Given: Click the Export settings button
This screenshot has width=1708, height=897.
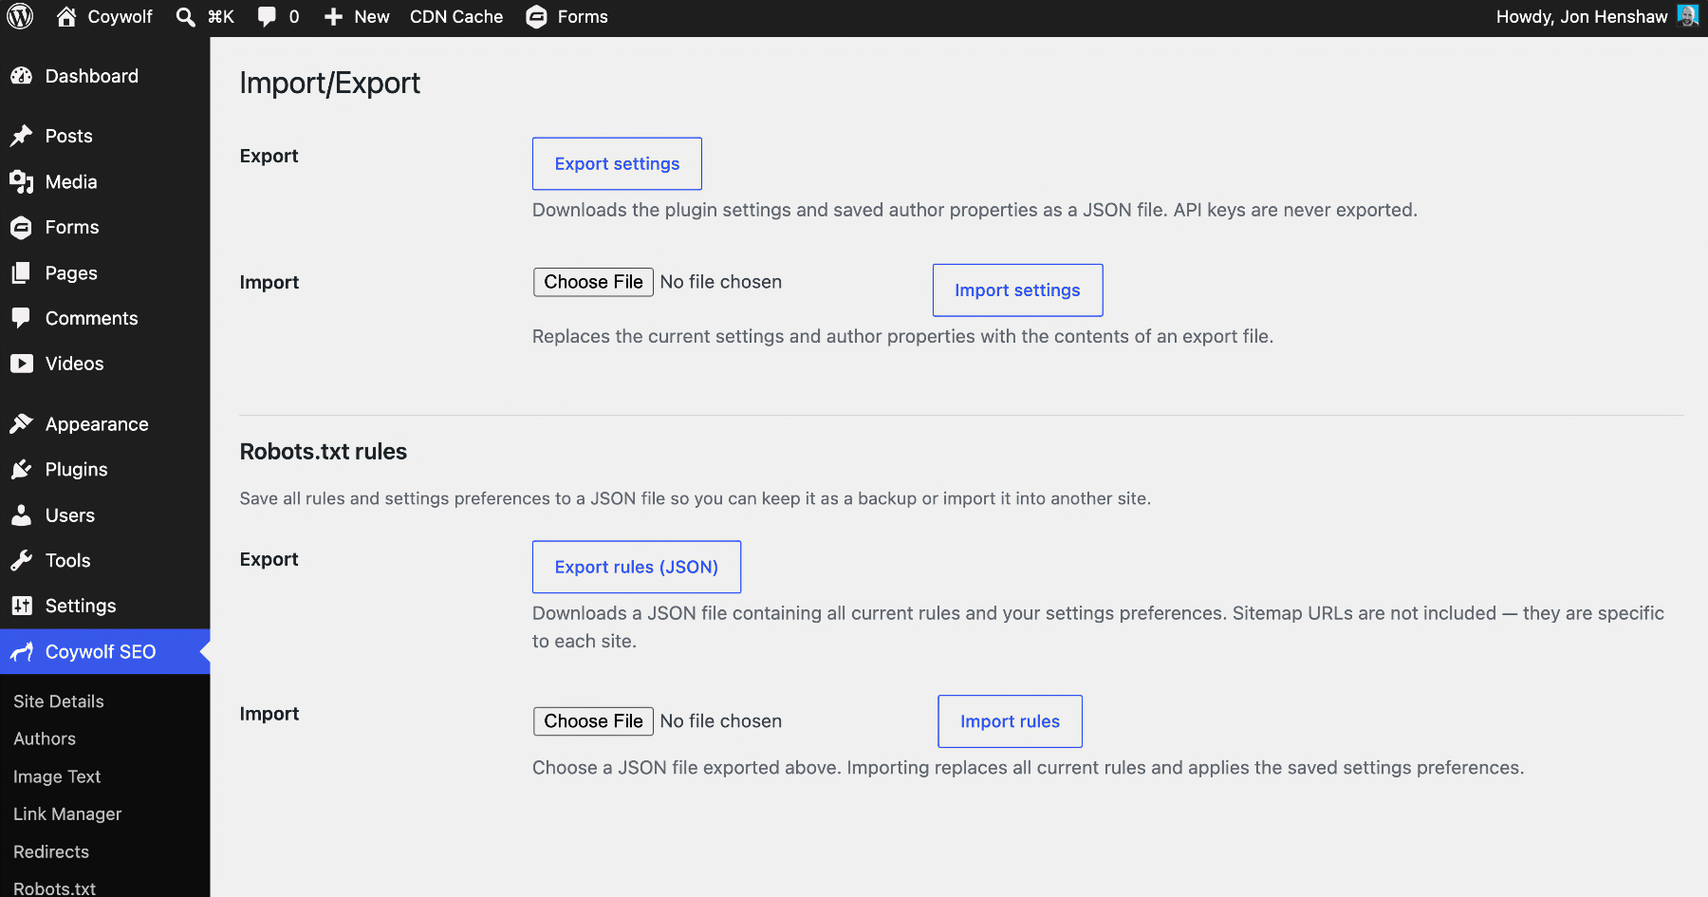Looking at the screenshot, I should (x=617, y=163).
